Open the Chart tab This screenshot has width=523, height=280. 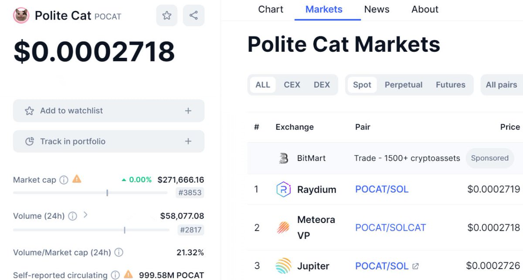click(x=270, y=9)
